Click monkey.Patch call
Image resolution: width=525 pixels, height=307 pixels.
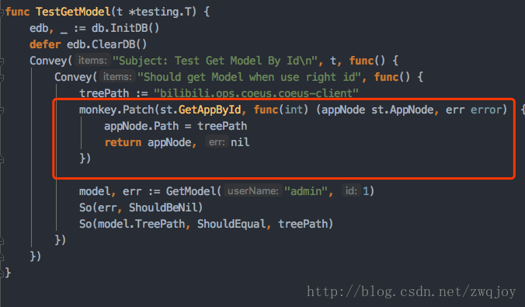(x=116, y=110)
